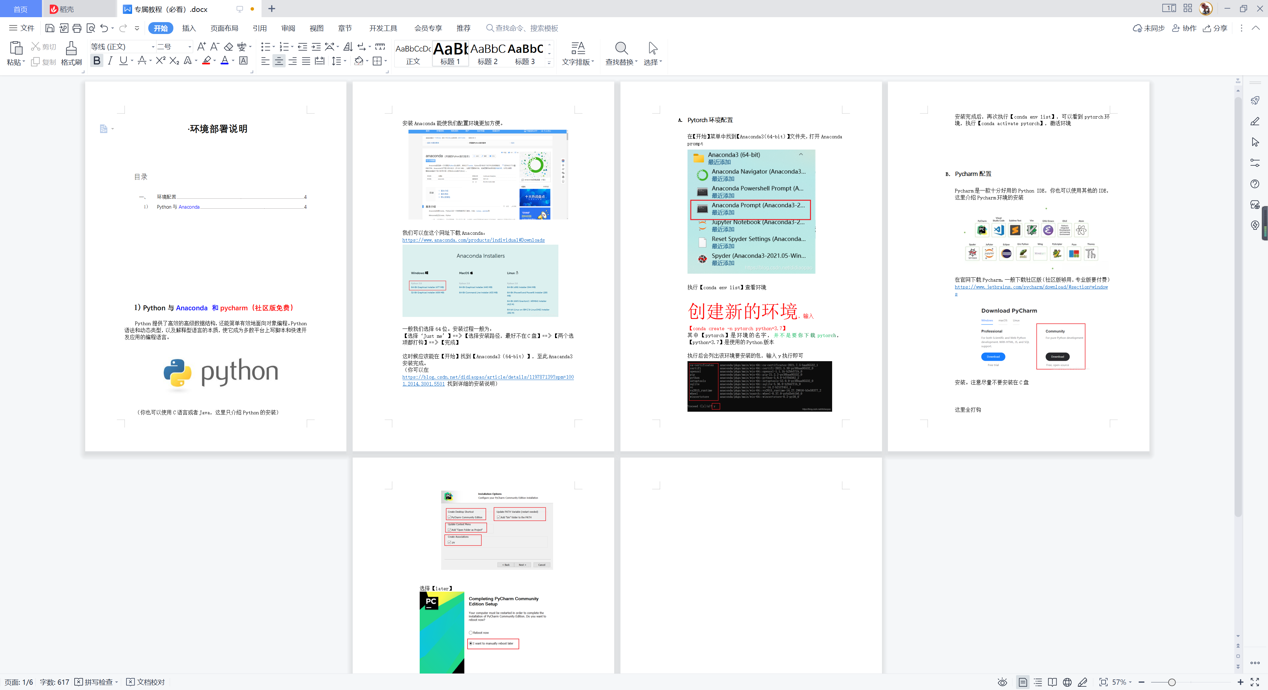1268x690 pixels.
Task: Open the Page Layout (页面布局) tab
Action: [x=225, y=28]
